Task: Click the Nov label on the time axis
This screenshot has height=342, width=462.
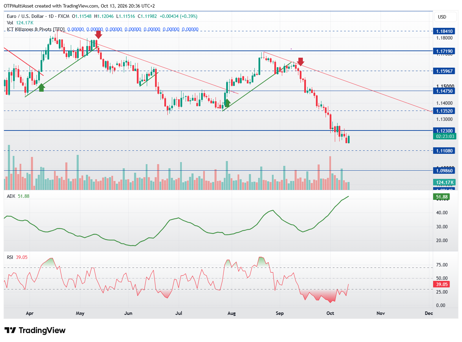Action: tap(381, 313)
